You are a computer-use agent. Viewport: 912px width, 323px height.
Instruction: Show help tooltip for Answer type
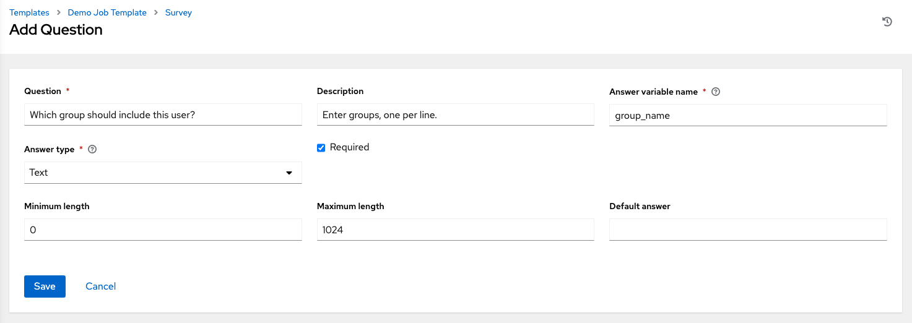coord(92,149)
